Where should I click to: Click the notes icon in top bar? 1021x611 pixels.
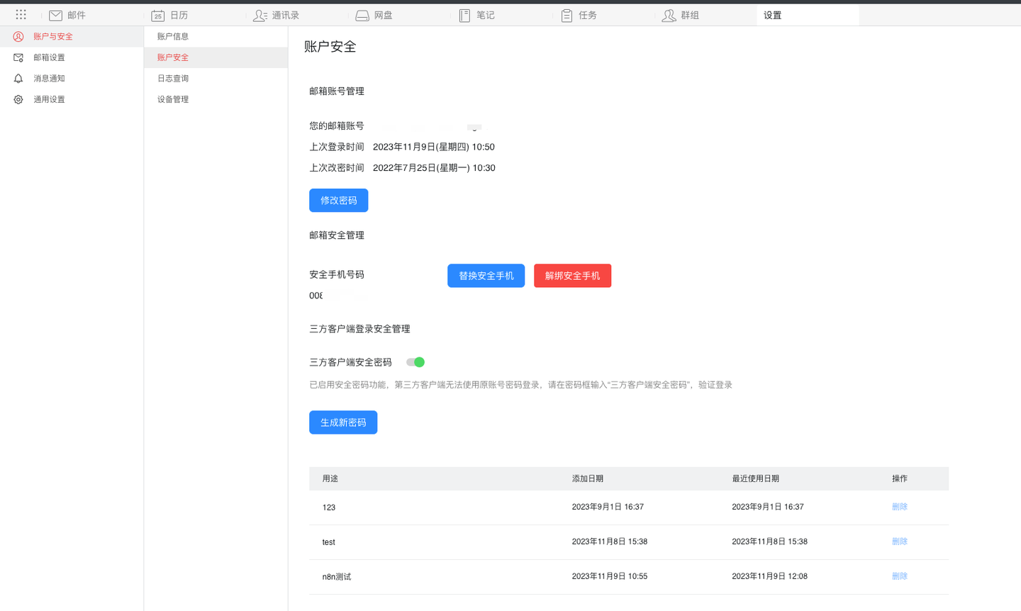coord(464,16)
